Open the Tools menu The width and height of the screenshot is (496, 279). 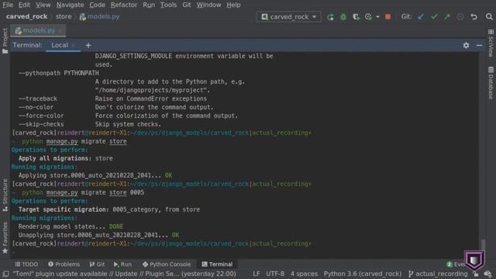168,5
